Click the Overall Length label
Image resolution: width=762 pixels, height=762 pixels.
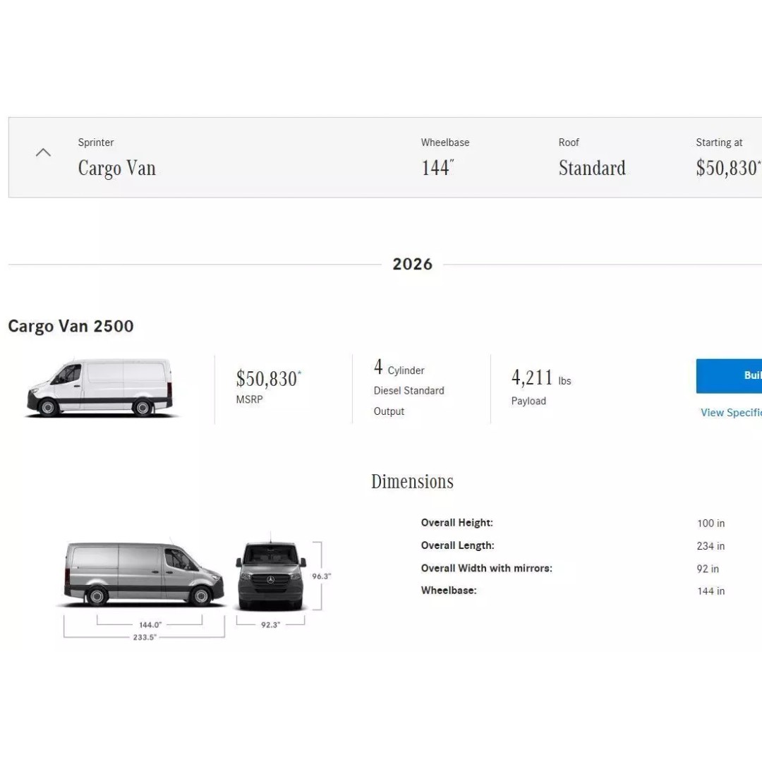(x=457, y=545)
